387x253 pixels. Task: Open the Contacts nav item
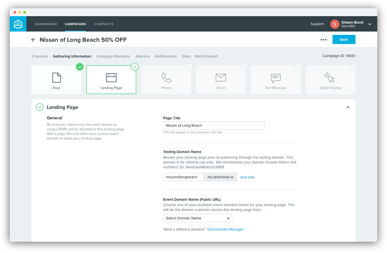point(104,24)
